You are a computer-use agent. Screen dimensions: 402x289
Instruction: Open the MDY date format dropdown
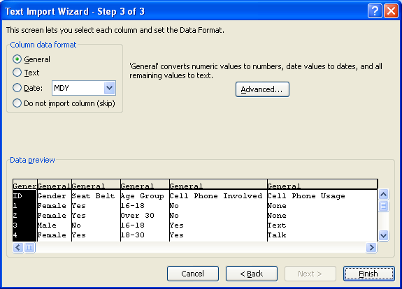110,88
